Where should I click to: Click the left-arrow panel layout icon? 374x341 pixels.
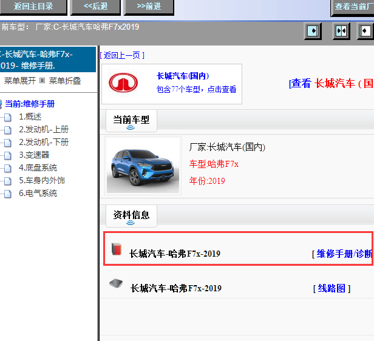tap(365, 31)
